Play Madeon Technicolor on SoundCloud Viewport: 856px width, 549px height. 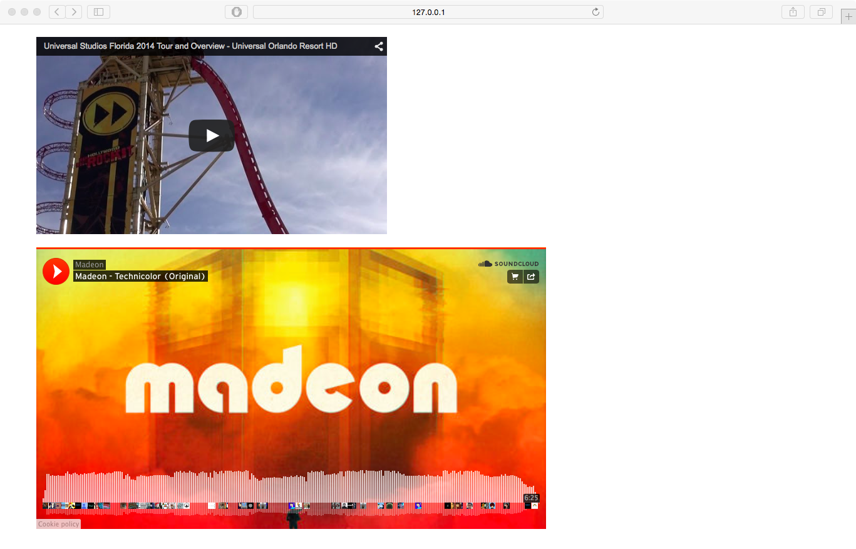pos(56,271)
